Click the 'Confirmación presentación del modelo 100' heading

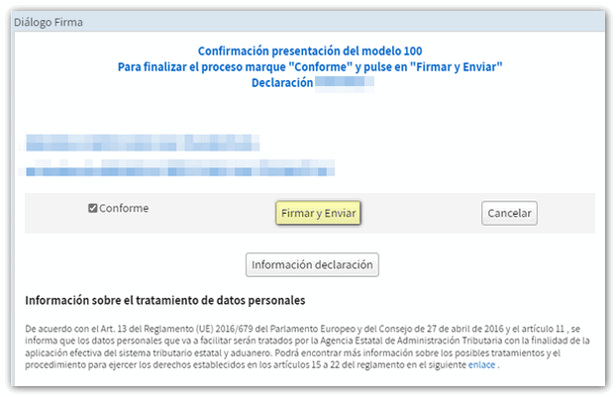[x=310, y=50]
